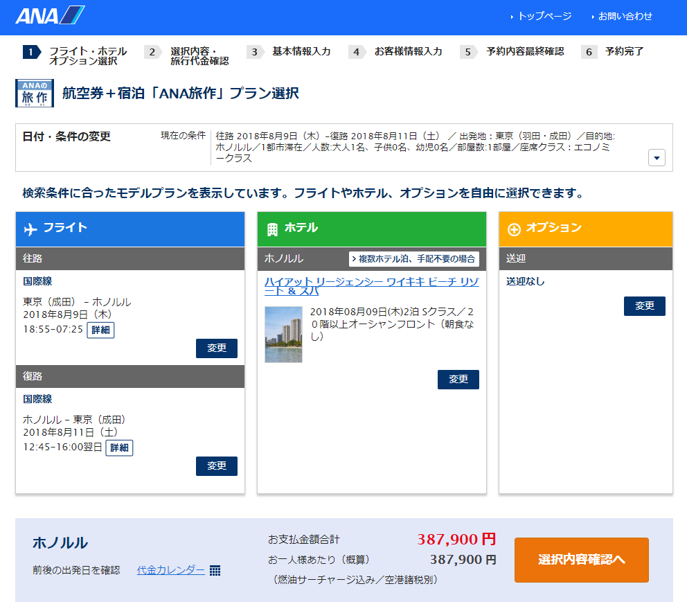Select step 2 選択内容・旅行代金確認

click(187, 55)
